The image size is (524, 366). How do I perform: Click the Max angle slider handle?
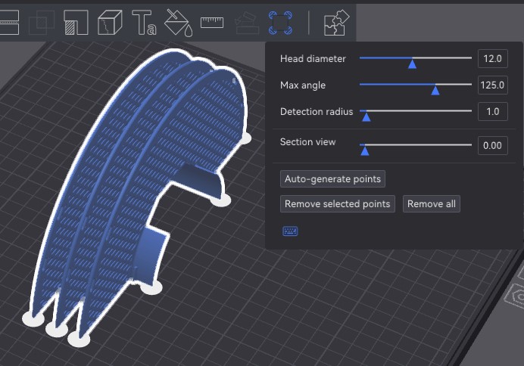tap(435, 89)
